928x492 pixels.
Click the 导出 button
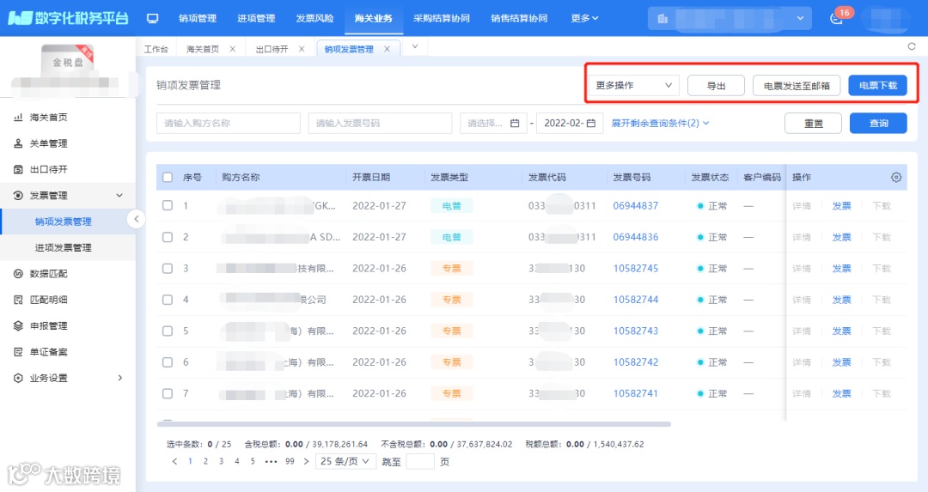pyautogui.click(x=716, y=86)
